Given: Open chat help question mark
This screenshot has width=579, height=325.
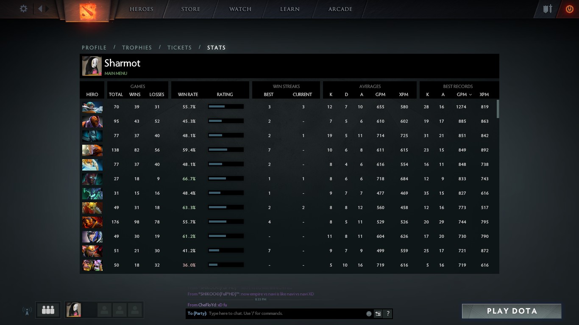Looking at the screenshot, I should (x=387, y=314).
